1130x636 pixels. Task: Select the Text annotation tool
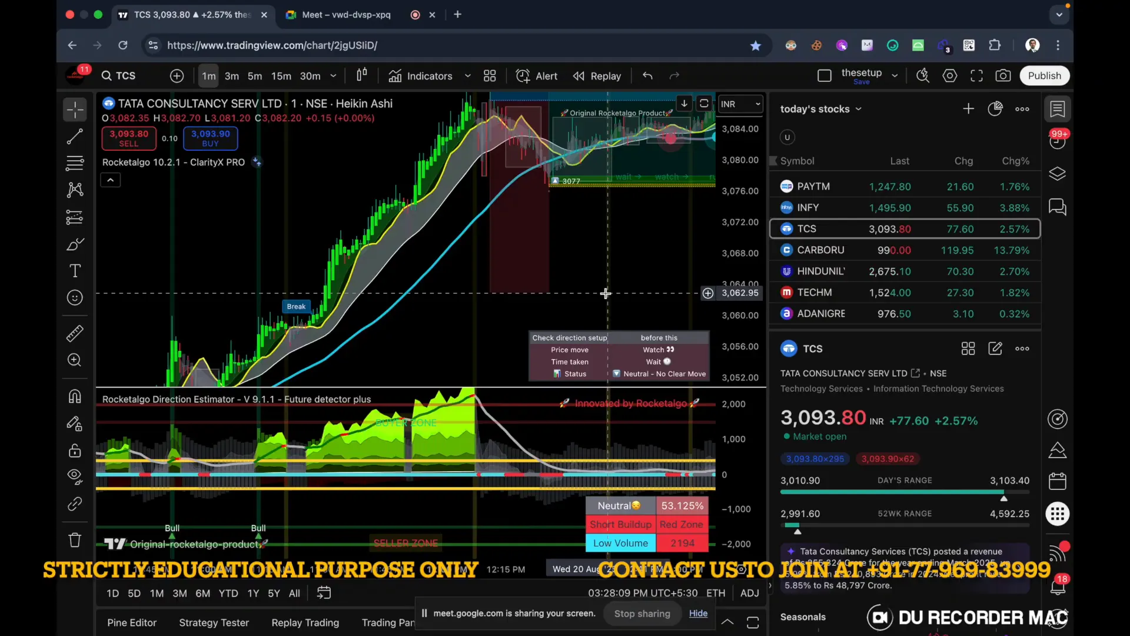tap(75, 271)
